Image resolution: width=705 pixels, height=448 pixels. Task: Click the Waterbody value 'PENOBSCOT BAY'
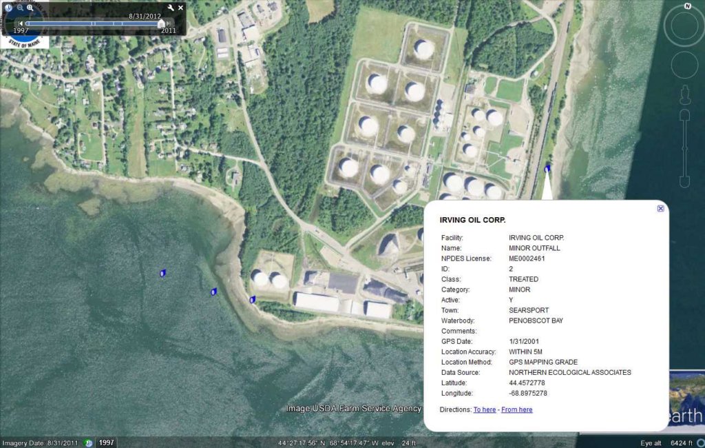pyautogui.click(x=536, y=320)
